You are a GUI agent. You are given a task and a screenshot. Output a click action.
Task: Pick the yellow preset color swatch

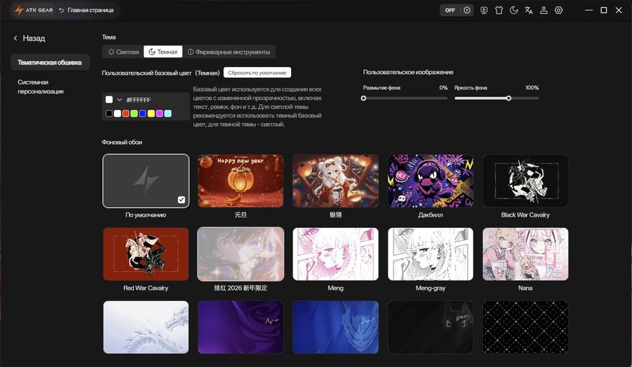pyautogui.click(x=151, y=114)
